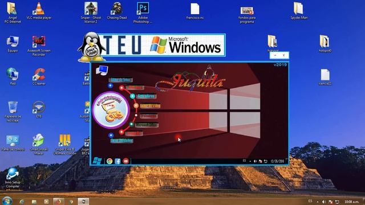The image size is (365, 205).
Task: Click the 12/26/2018 date in the launcher
Action: pos(277,161)
